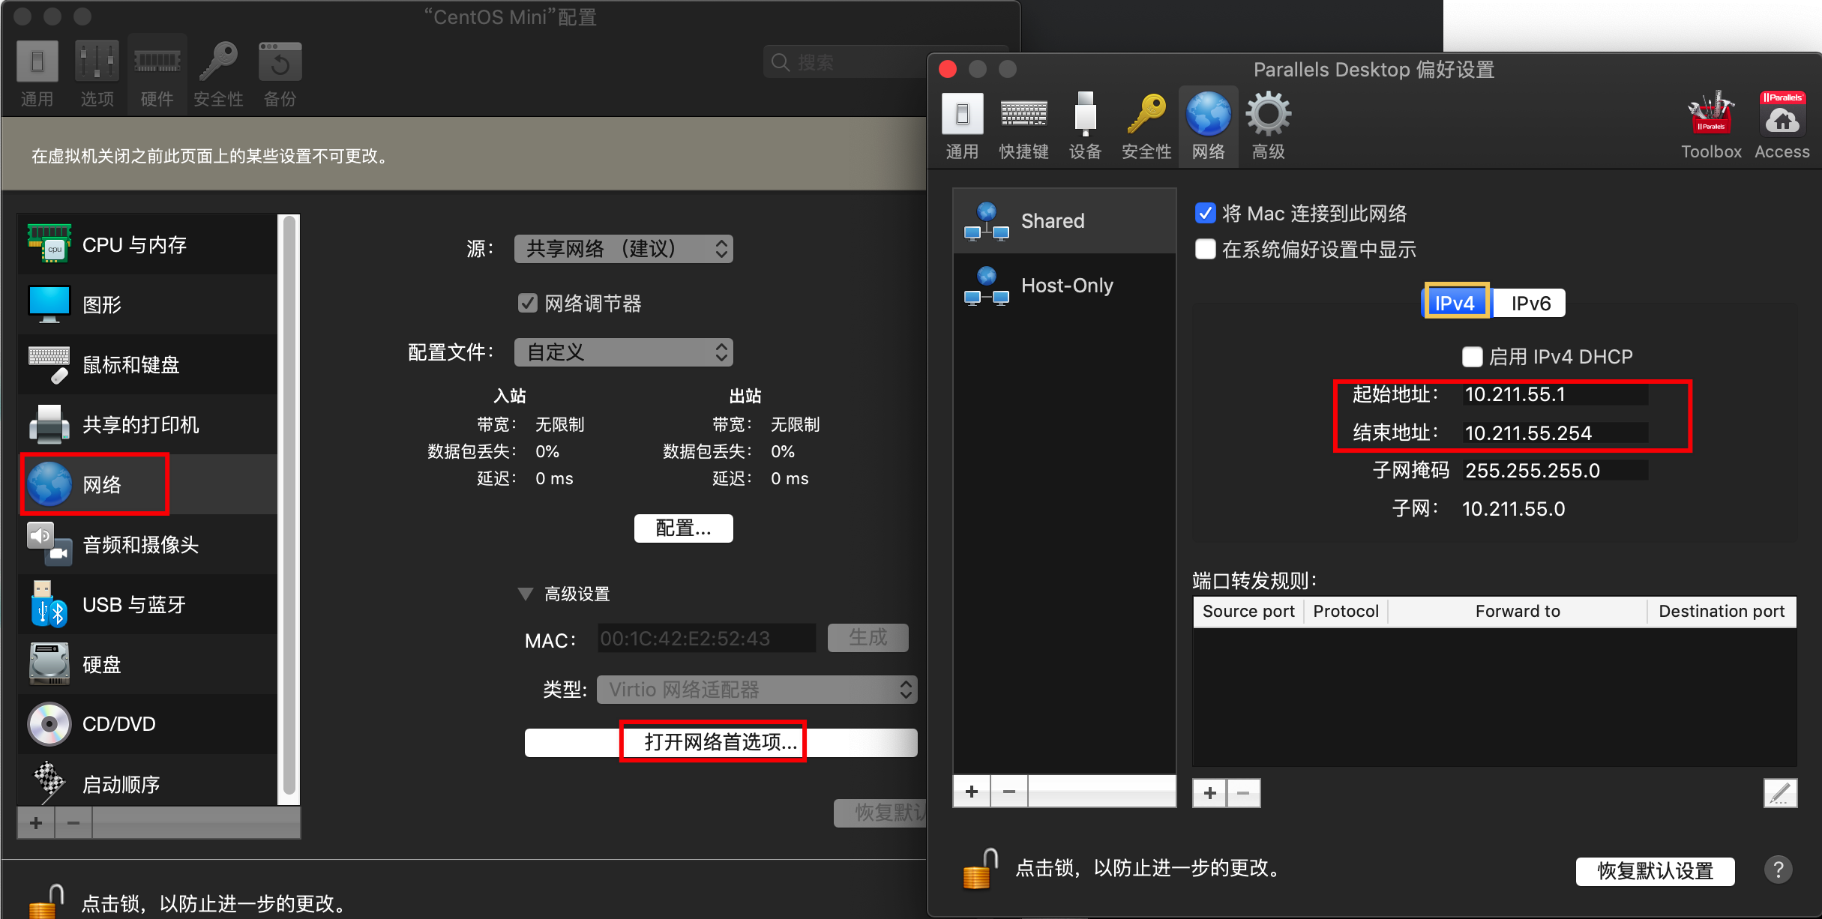Click the lock icon in Parallels preferences
Screen dimensions: 1822x919
(x=980, y=868)
